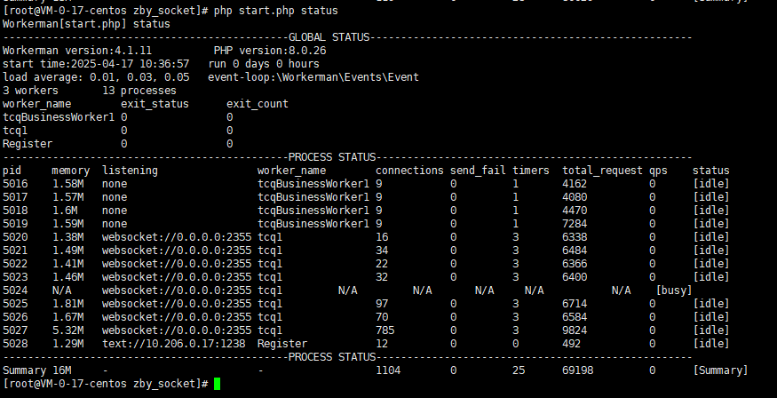Click 'PHP version:8.0.26' text
777x398 pixels.
pos(270,51)
